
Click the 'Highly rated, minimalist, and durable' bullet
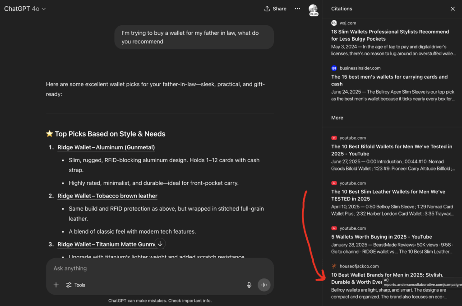click(x=153, y=183)
